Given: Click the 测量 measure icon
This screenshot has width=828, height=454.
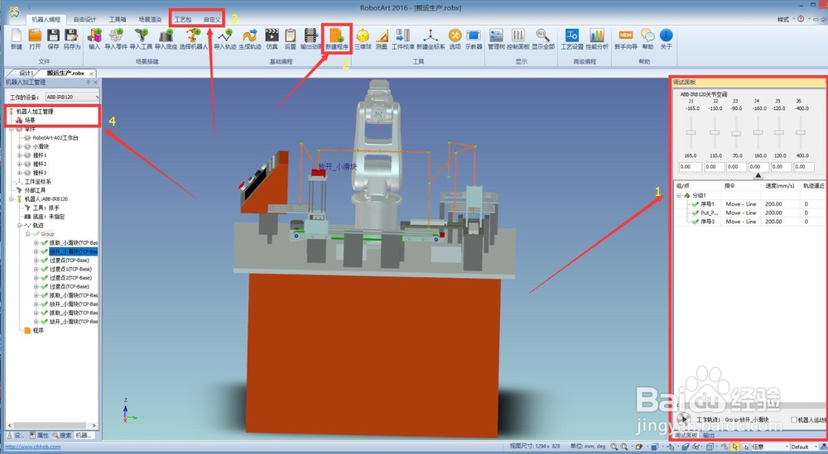Looking at the screenshot, I should tap(382, 39).
